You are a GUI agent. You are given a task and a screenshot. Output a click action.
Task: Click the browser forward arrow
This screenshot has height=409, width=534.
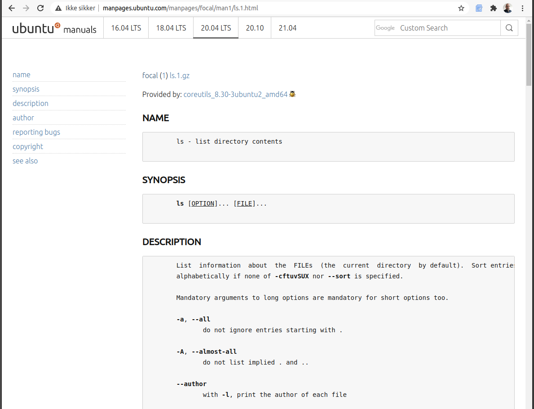pos(26,8)
